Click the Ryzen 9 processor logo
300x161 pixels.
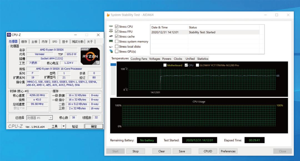coord(90,56)
